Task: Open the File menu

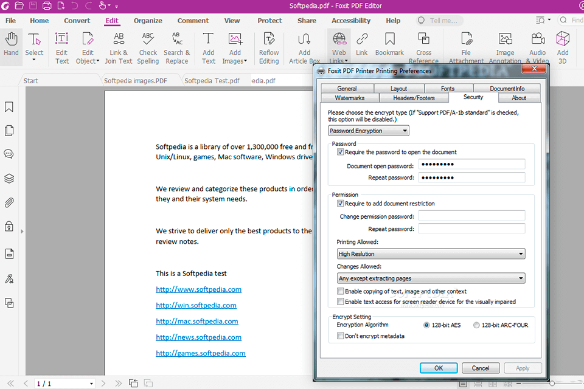Action: 10,21
